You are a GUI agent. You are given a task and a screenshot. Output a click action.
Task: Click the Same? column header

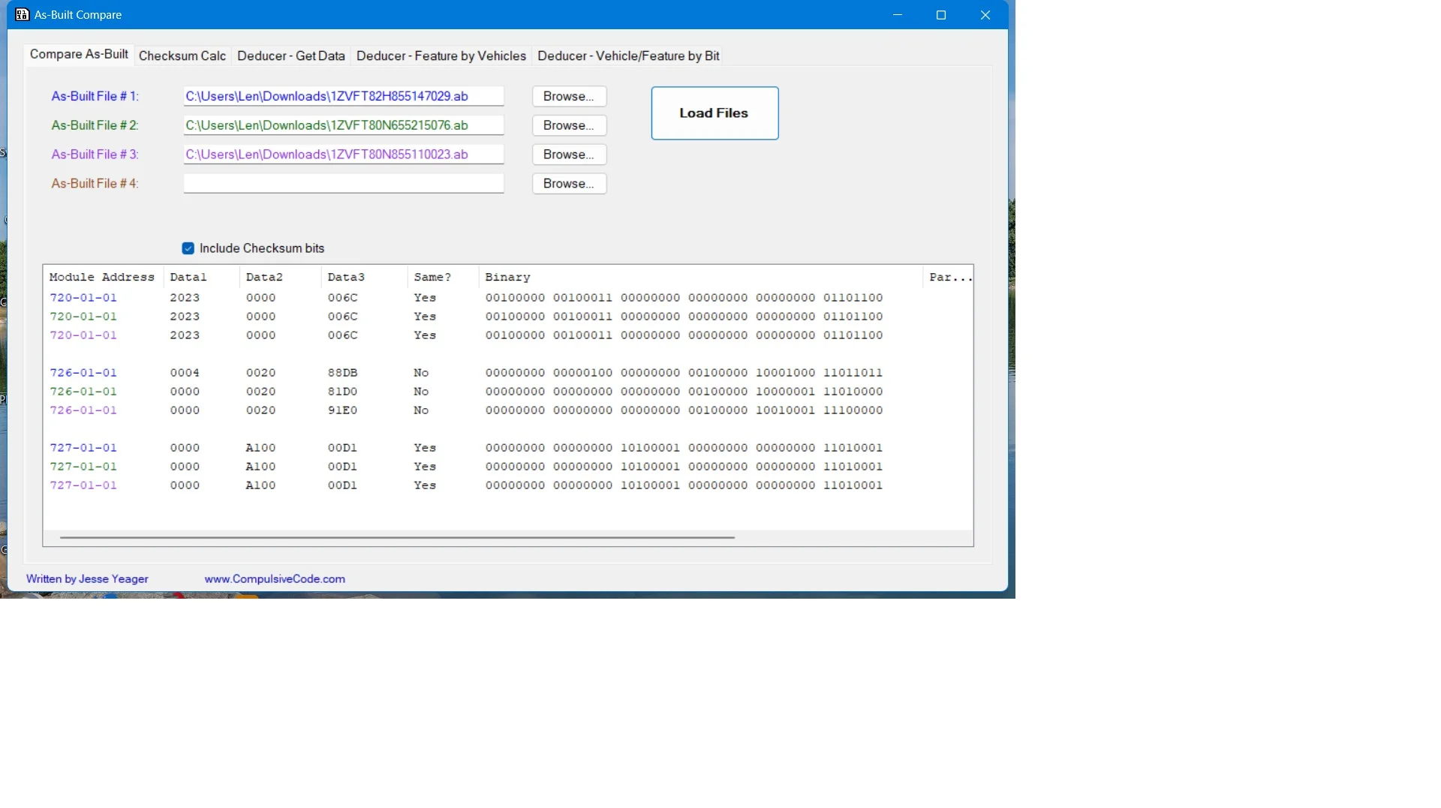[x=443, y=278]
